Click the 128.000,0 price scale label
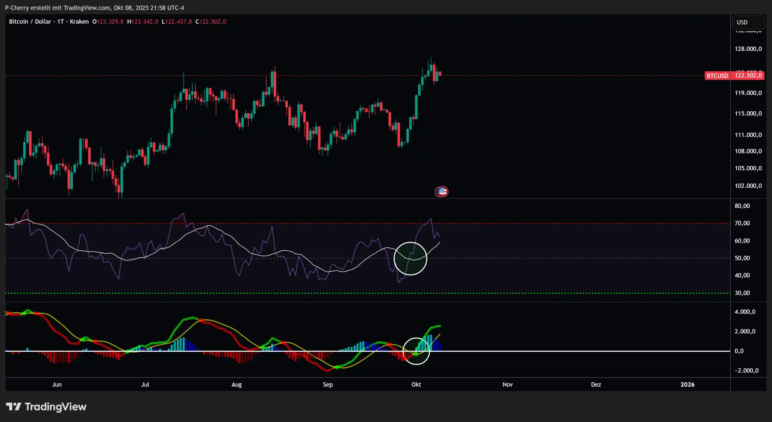 748,49
